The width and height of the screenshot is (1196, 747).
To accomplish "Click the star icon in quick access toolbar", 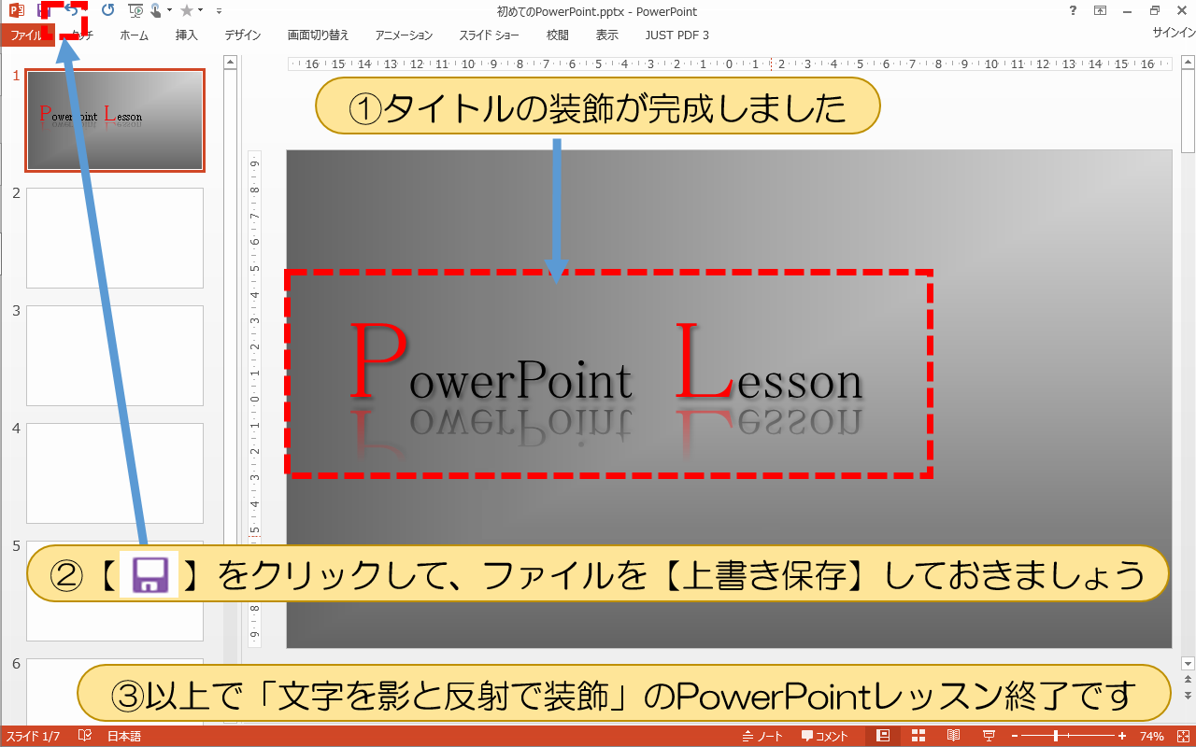I will (x=187, y=11).
